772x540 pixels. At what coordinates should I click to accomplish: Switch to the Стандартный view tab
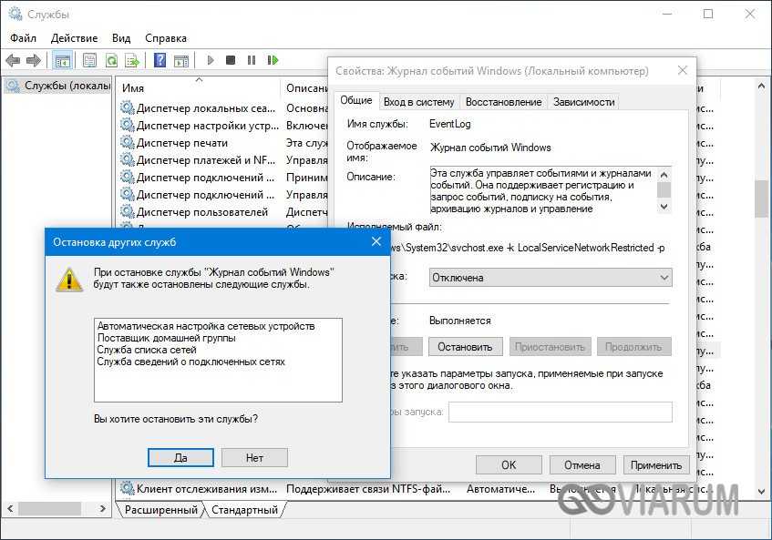pyautogui.click(x=244, y=510)
